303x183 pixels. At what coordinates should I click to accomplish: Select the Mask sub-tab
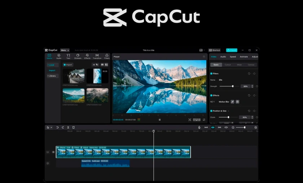(x=239, y=65)
